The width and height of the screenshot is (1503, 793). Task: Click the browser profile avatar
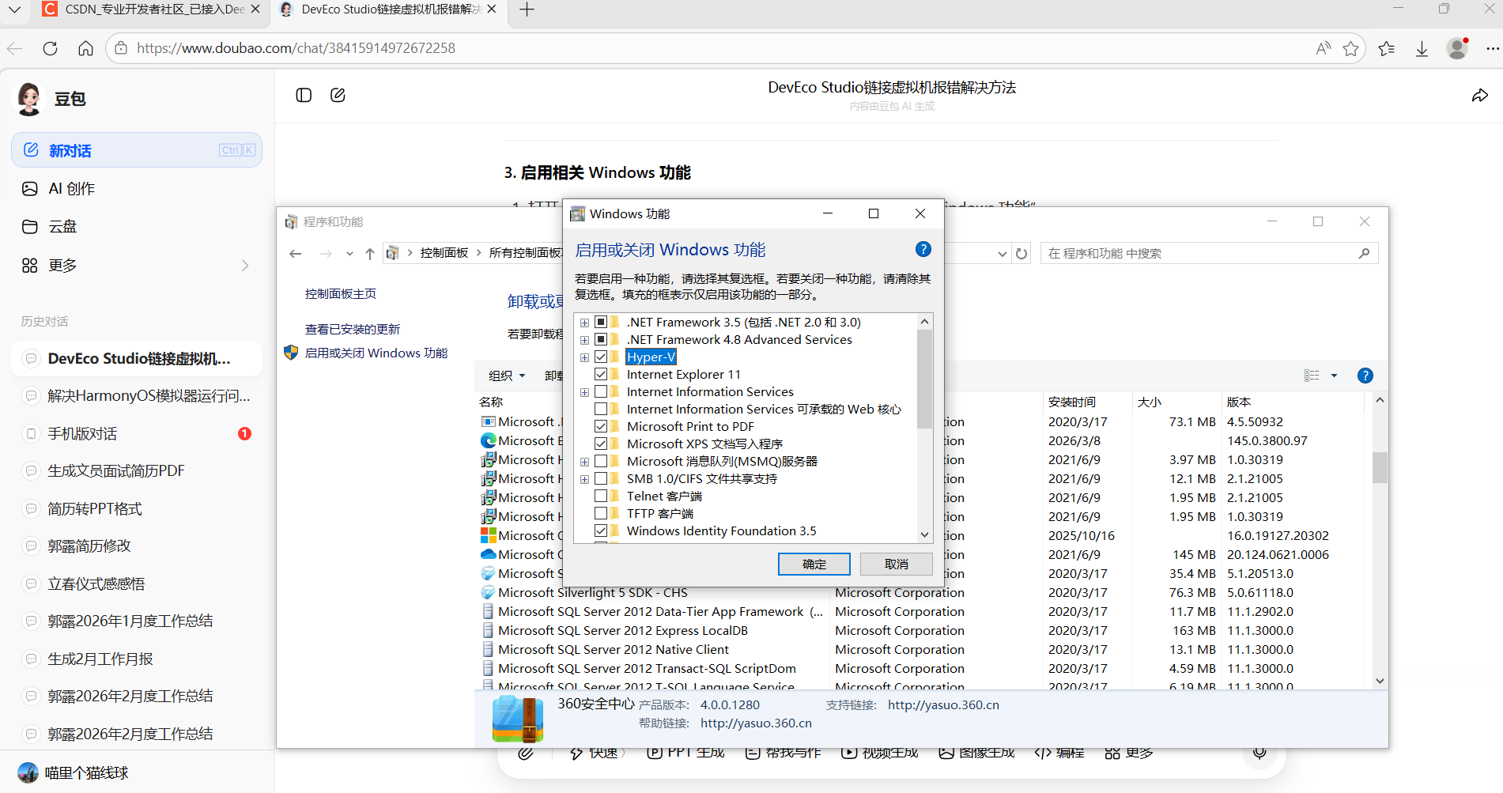(x=1457, y=47)
